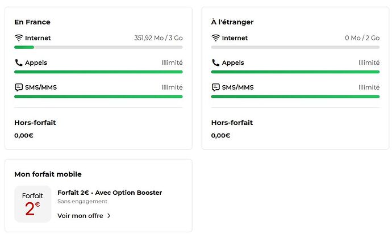Click the message bubble icon in À l'étranger card
The image size is (392, 234).
[215, 87]
